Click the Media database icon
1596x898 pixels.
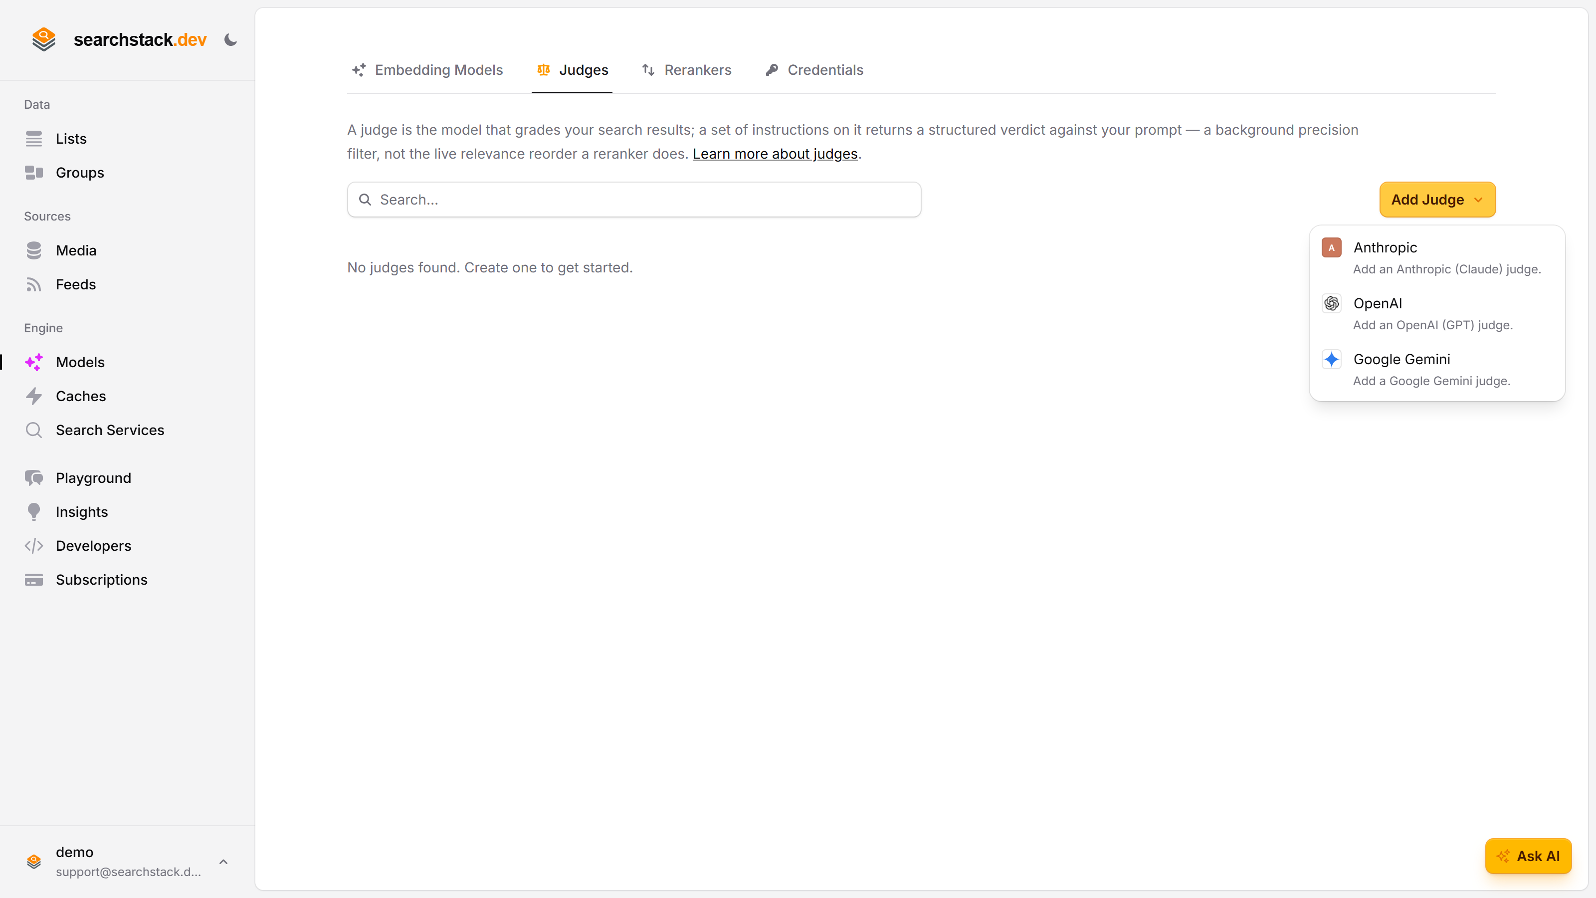(34, 250)
